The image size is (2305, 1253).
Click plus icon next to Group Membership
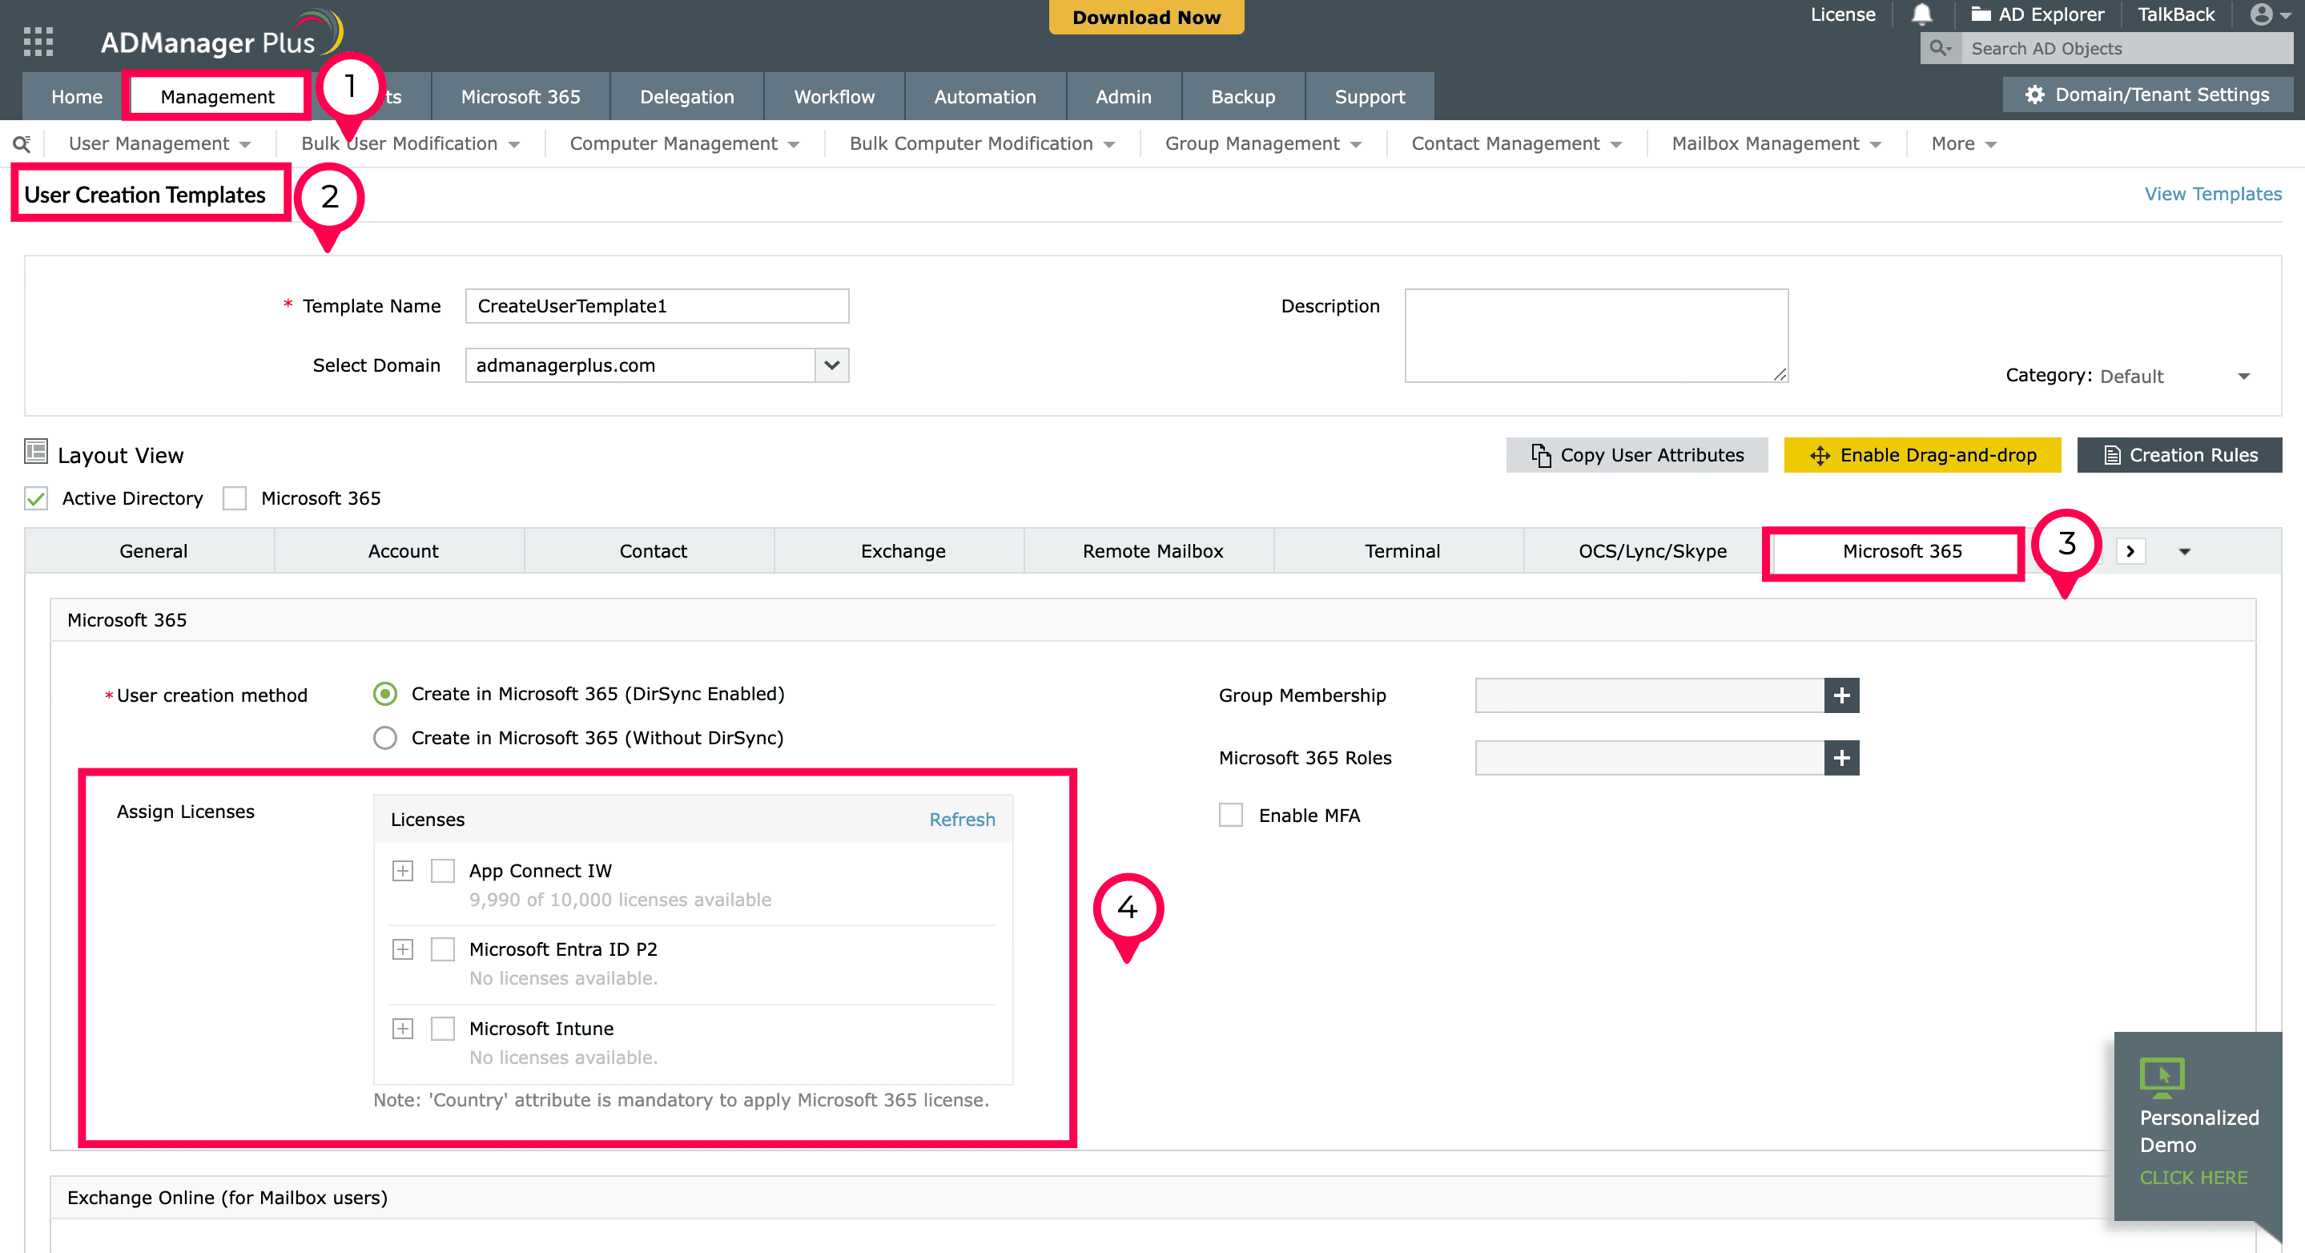coord(1840,695)
